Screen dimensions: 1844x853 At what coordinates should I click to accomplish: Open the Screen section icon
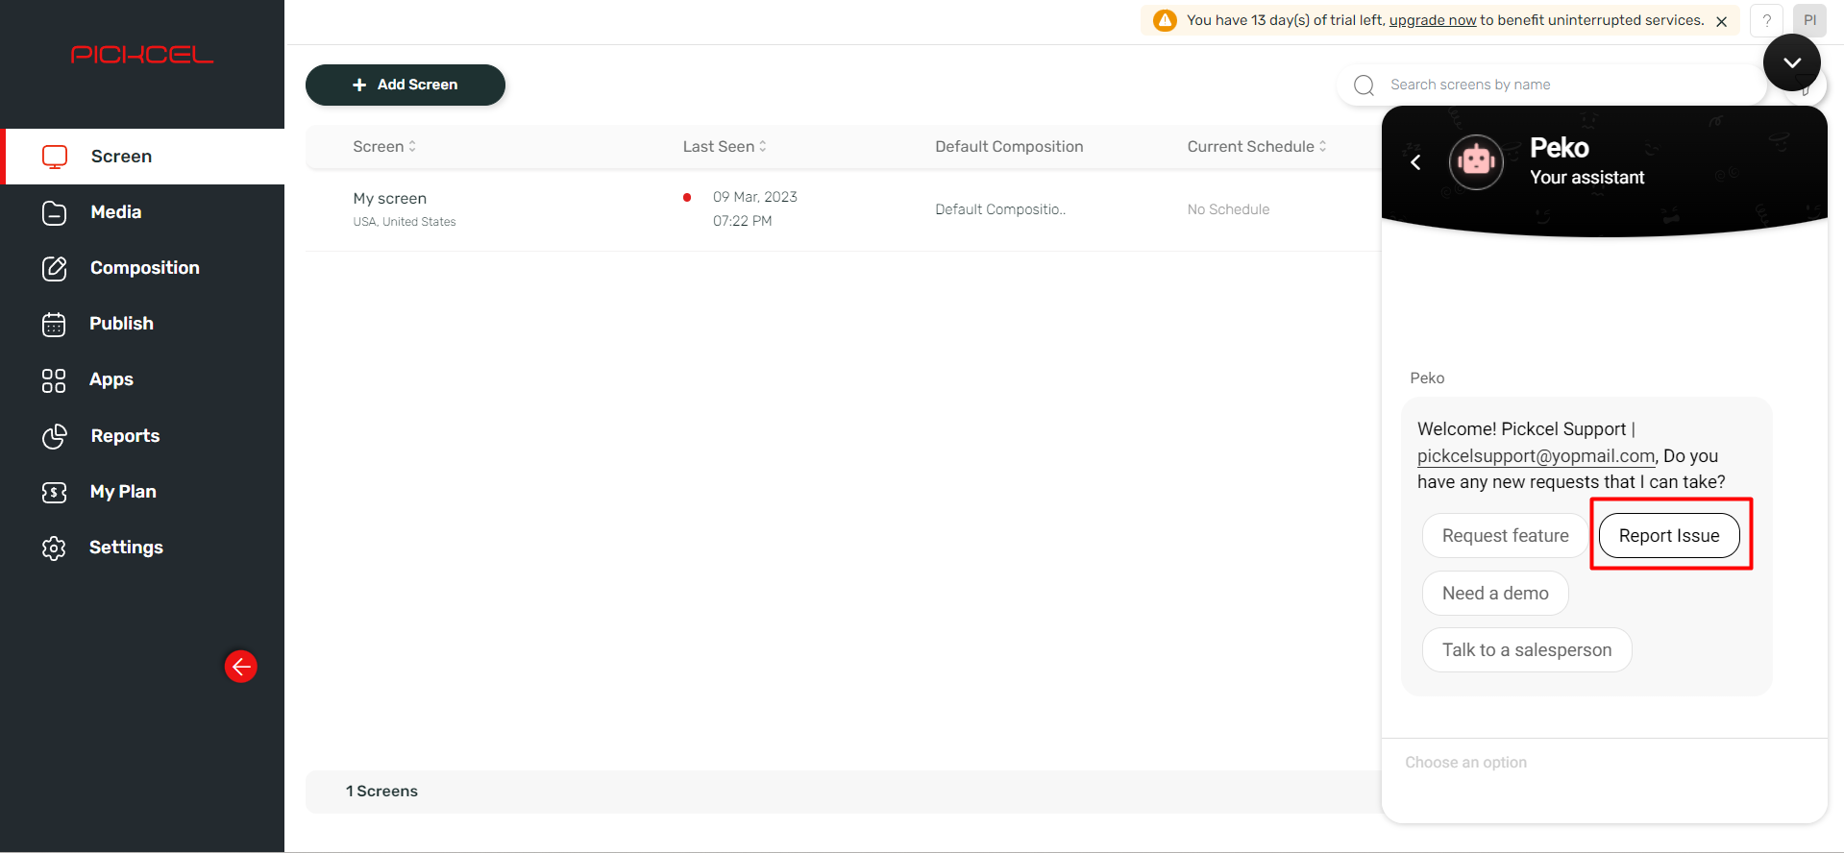click(x=55, y=157)
